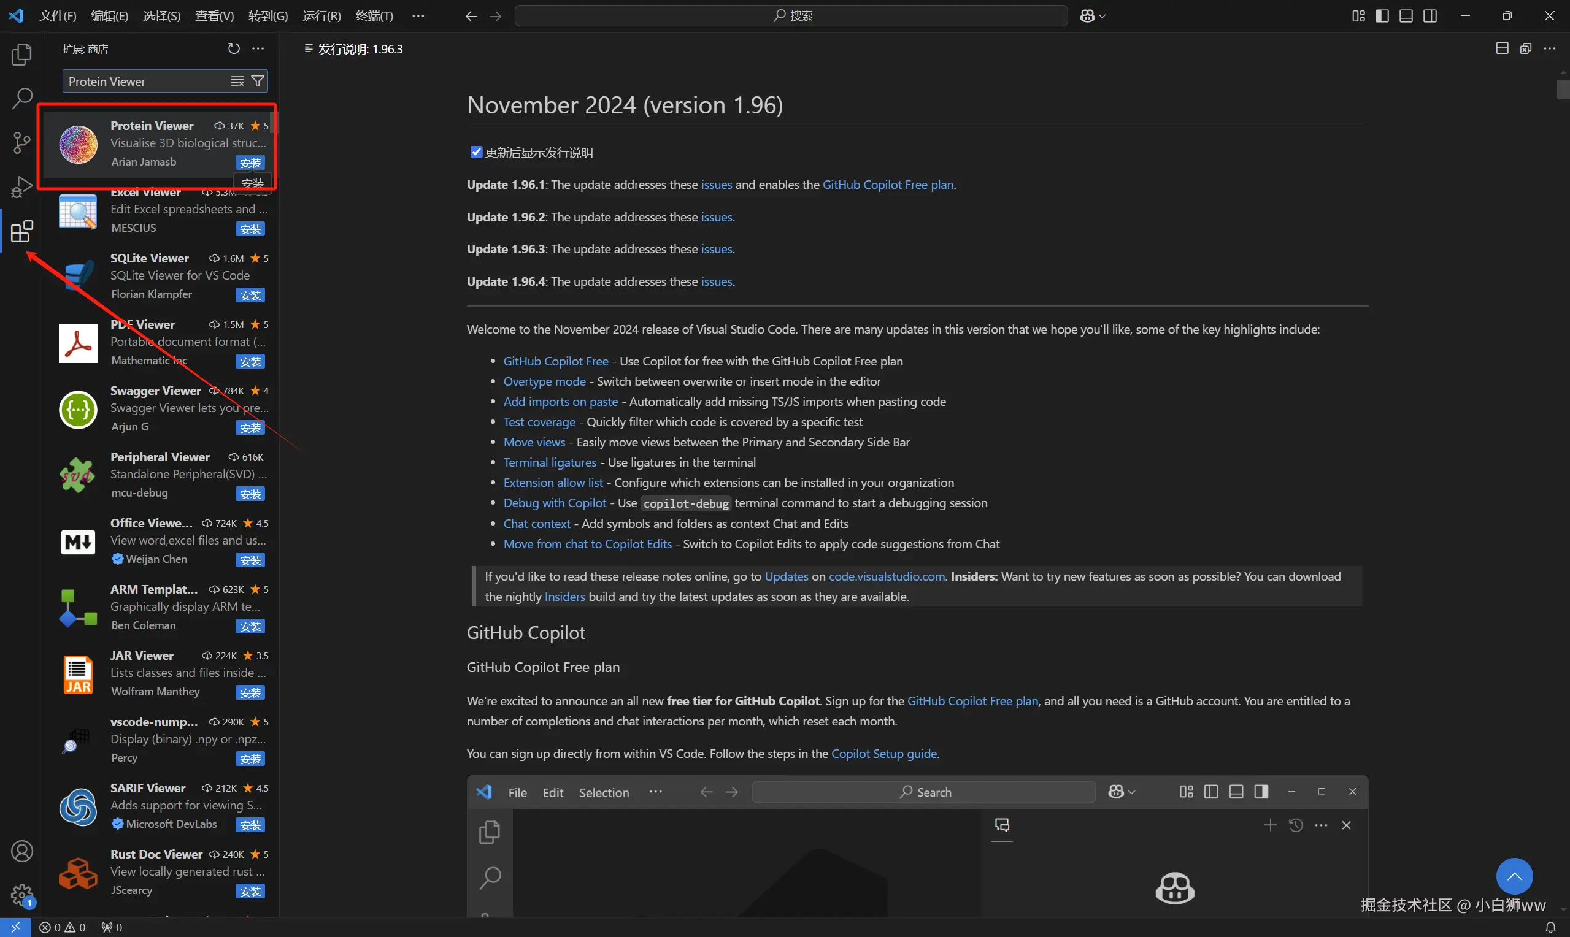This screenshot has height=937, width=1570.
Task: Open the 终端 (Terminal) menu
Action: click(x=374, y=16)
